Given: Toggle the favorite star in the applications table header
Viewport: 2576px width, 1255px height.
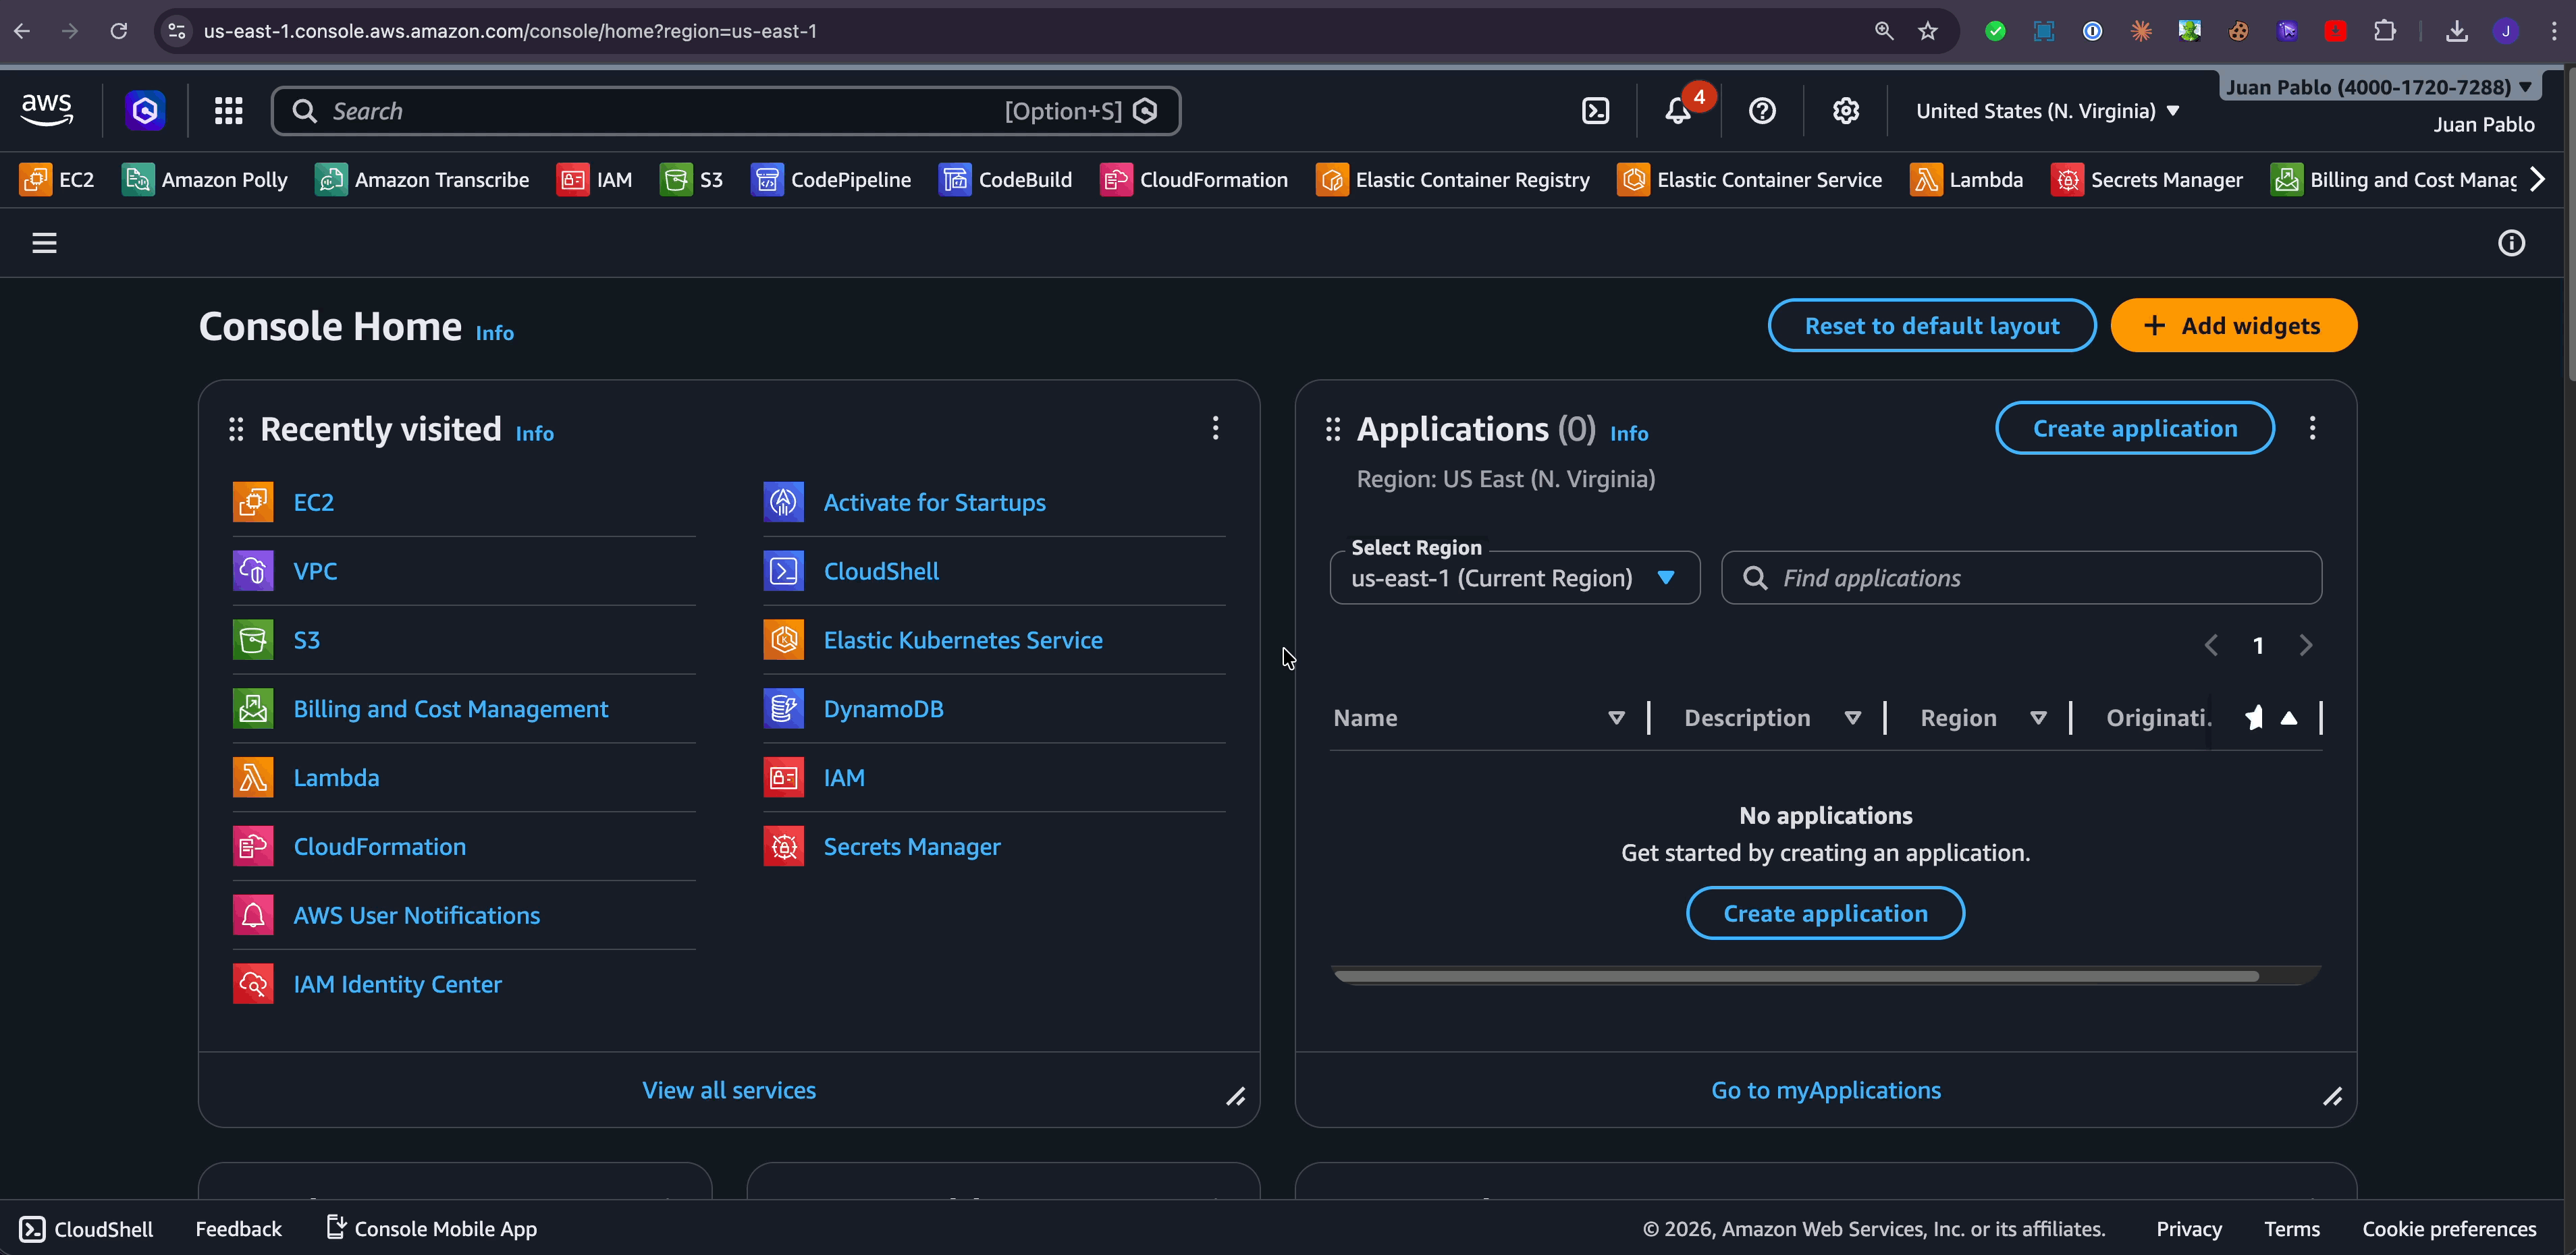Looking at the screenshot, I should coord(2255,717).
